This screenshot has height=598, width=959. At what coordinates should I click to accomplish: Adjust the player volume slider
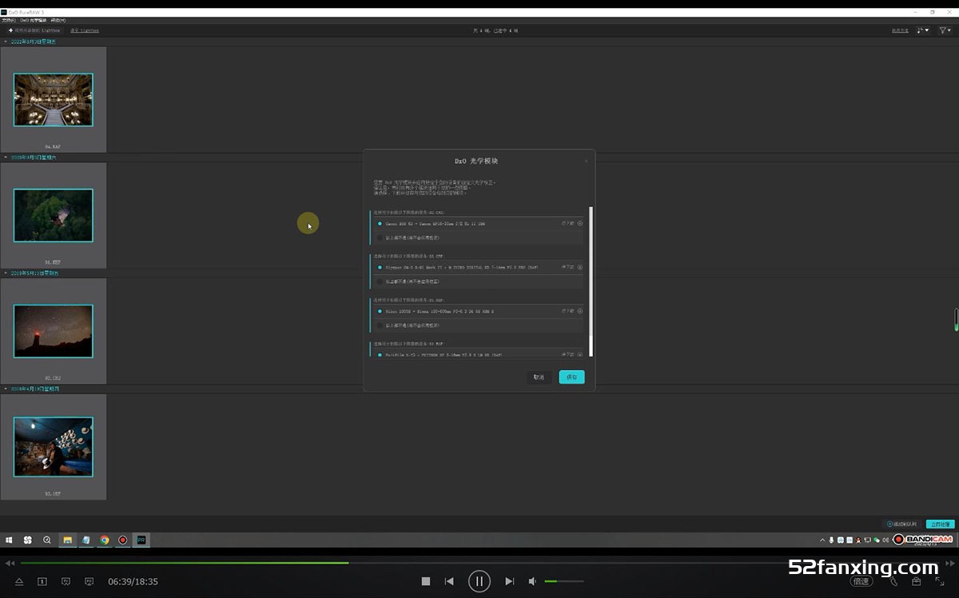tap(564, 581)
